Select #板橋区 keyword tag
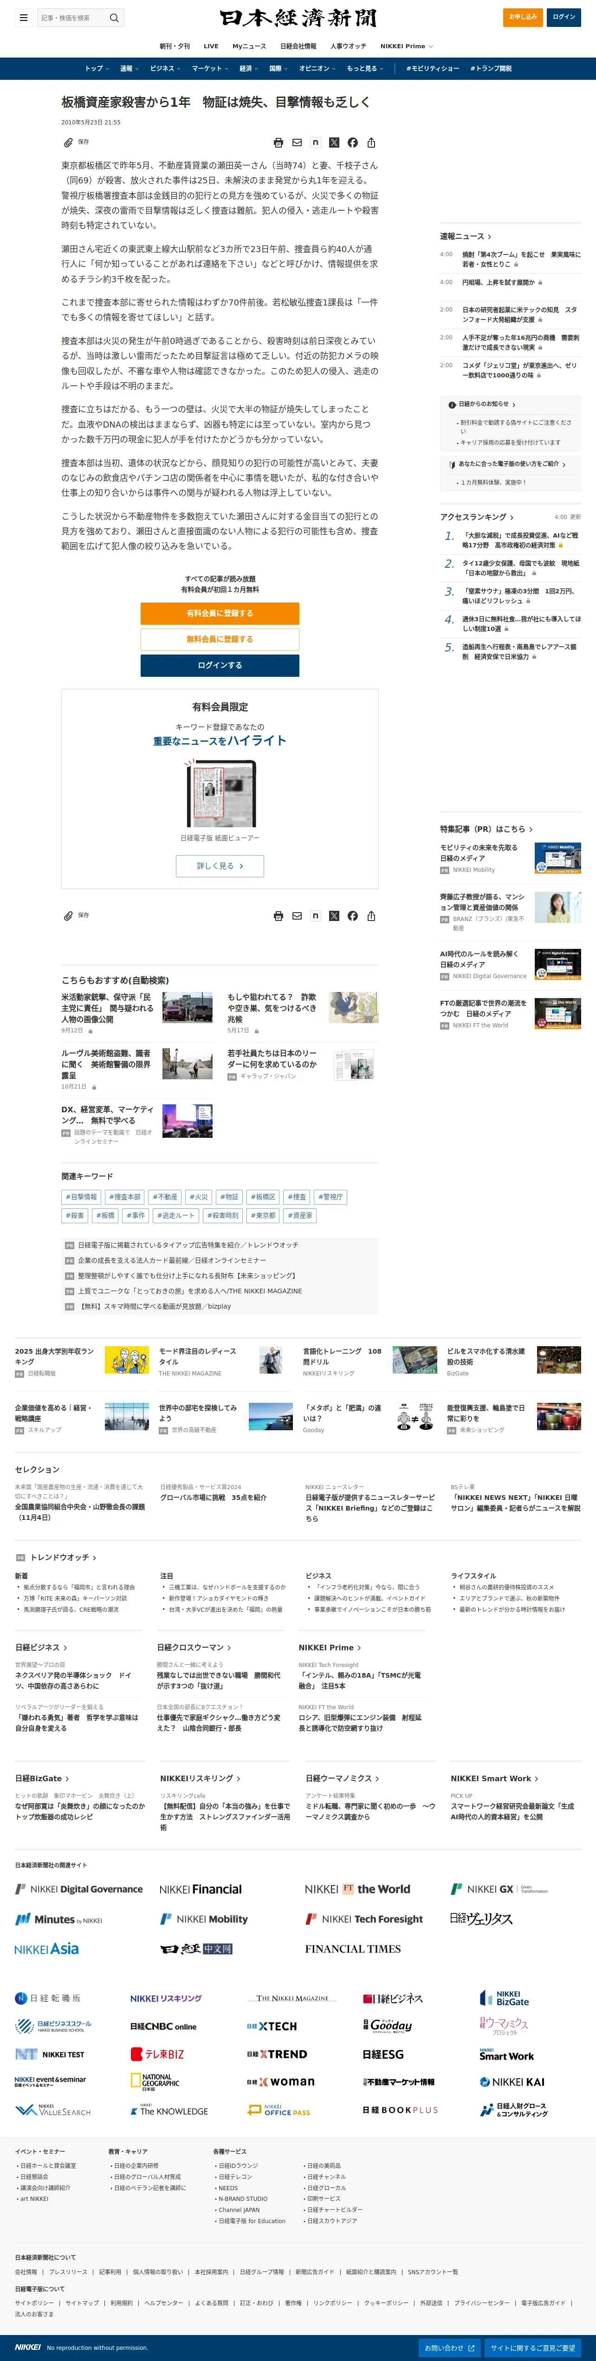Screen dimensions: 596x2361 click(263, 1197)
